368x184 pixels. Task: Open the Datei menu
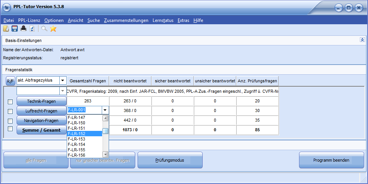9,20
